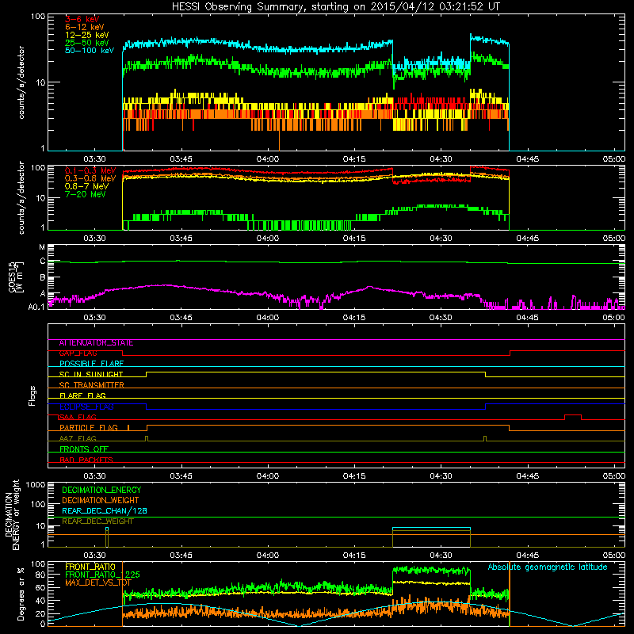Select the ATTENUATOR_STATE flag label

coord(96,343)
